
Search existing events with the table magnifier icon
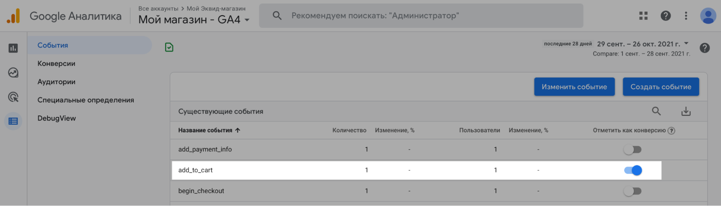point(656,111)
